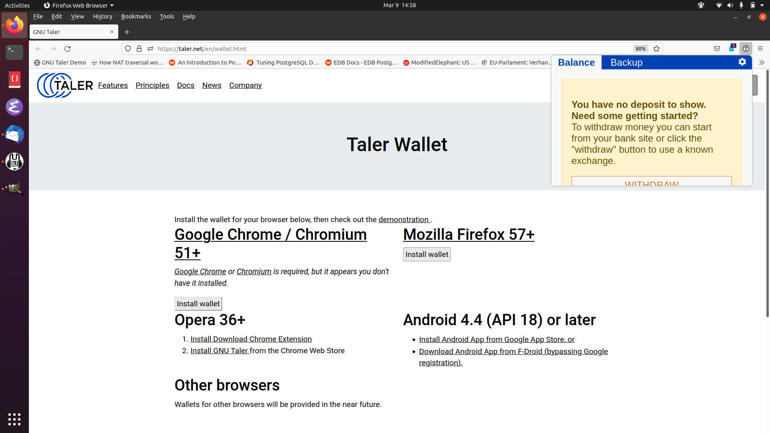Screen dimensions: 770x433
Task: Close the GNU Taler tab
Action: pyautogui.click(x=112, y=32)
